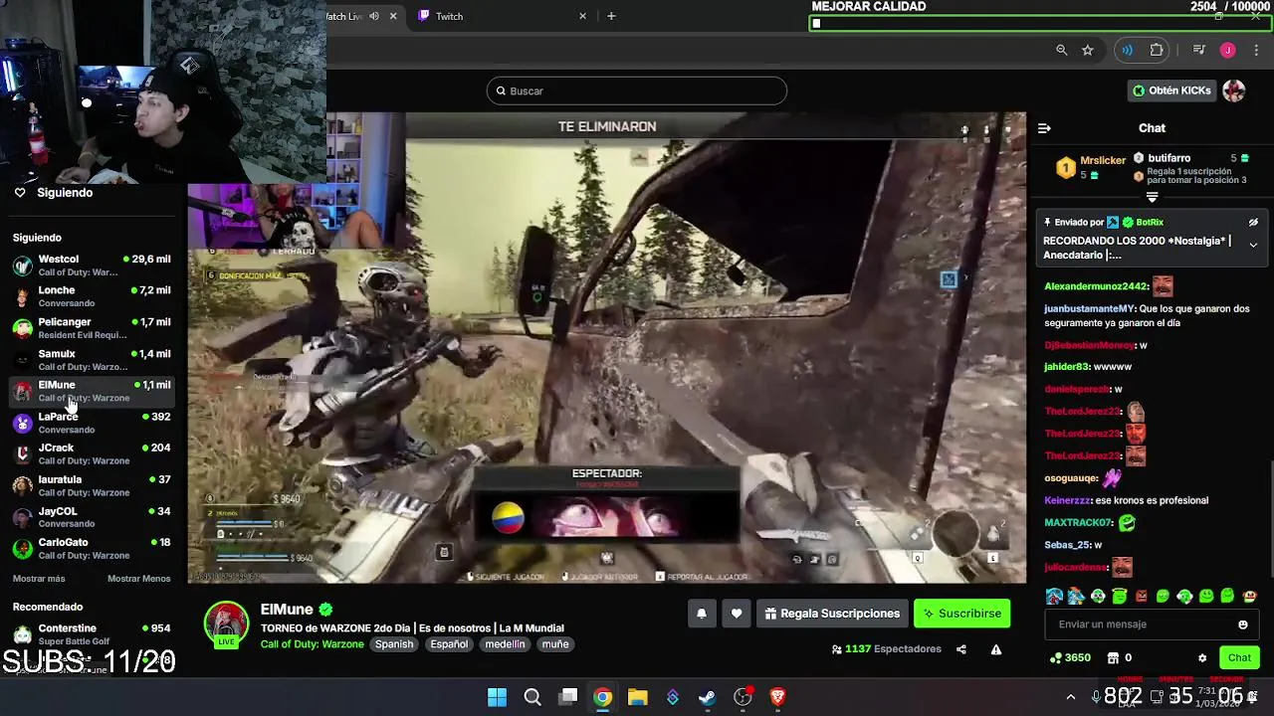Open the blue sound extension icon
This screenshot has height=716, width=1274.
pyautogui.click(x=1127, y=50)
